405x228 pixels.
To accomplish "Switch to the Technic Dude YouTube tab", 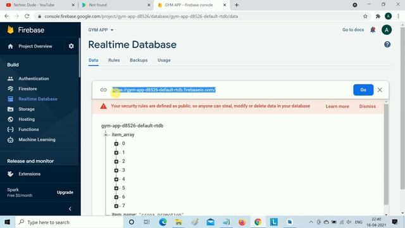I will (39, 5).
